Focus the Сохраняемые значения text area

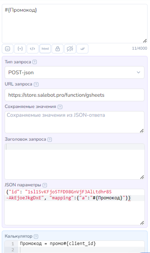[x=74, y=122]
